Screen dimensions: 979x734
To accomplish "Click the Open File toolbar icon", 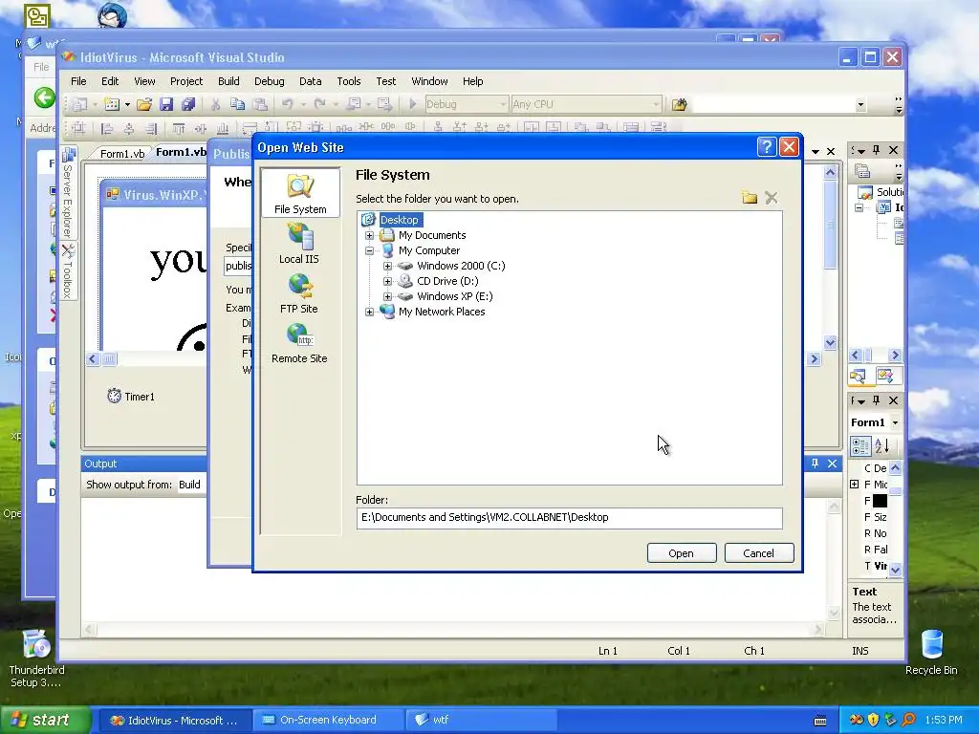I will (x=144, y=104).
